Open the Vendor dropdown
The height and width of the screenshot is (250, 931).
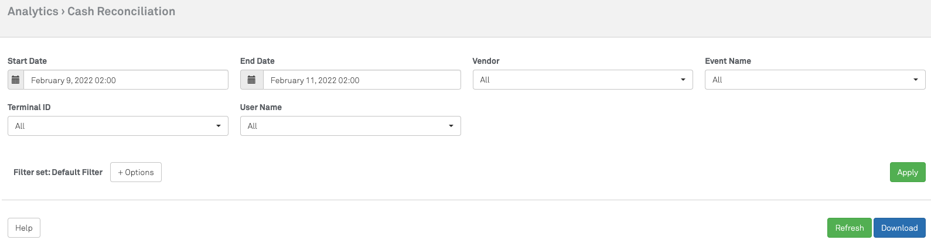click(x=582, y=80)
